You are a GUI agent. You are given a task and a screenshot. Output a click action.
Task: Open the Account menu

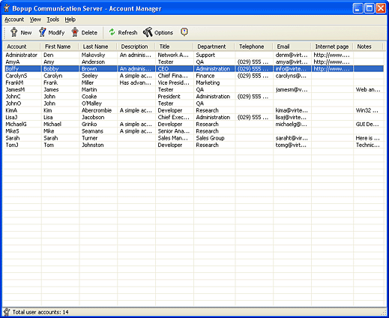tap(14, 19)
